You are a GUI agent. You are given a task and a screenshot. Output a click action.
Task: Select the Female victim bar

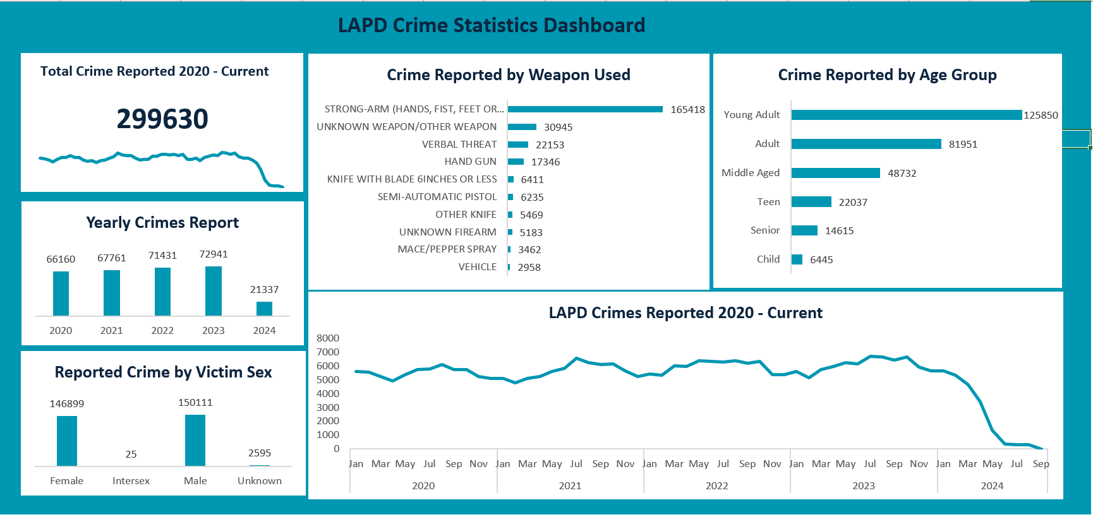pos(67,441)
